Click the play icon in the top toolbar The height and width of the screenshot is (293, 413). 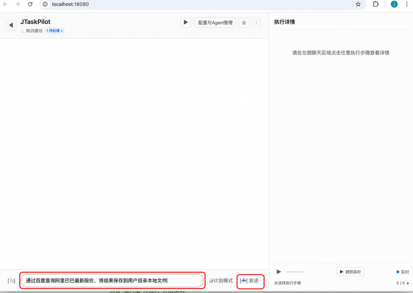pos(186,23)
